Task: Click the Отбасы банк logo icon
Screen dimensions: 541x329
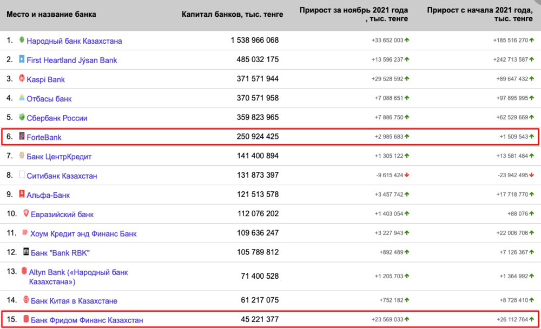Action: pos(22,97)
